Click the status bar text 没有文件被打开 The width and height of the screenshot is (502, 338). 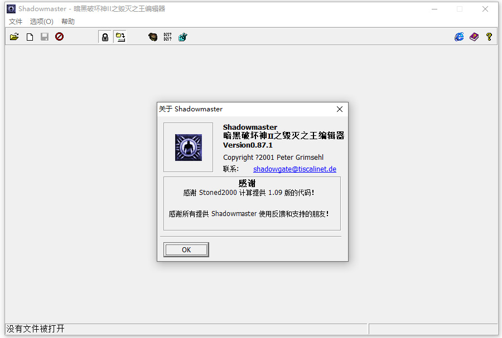tap(36, 329)
